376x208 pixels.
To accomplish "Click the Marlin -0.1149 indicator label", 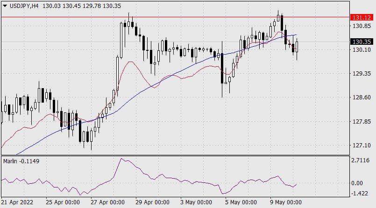I will [21, 161].
